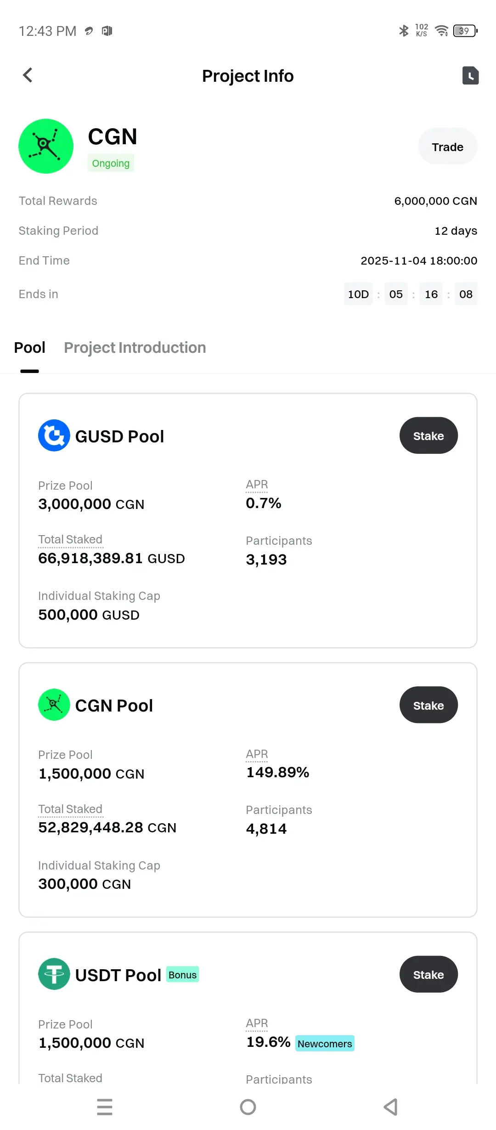The height and width of the screenshot is (1130, 496).
Task: Stake in the USDT Pool
Action: coord(428,974)
